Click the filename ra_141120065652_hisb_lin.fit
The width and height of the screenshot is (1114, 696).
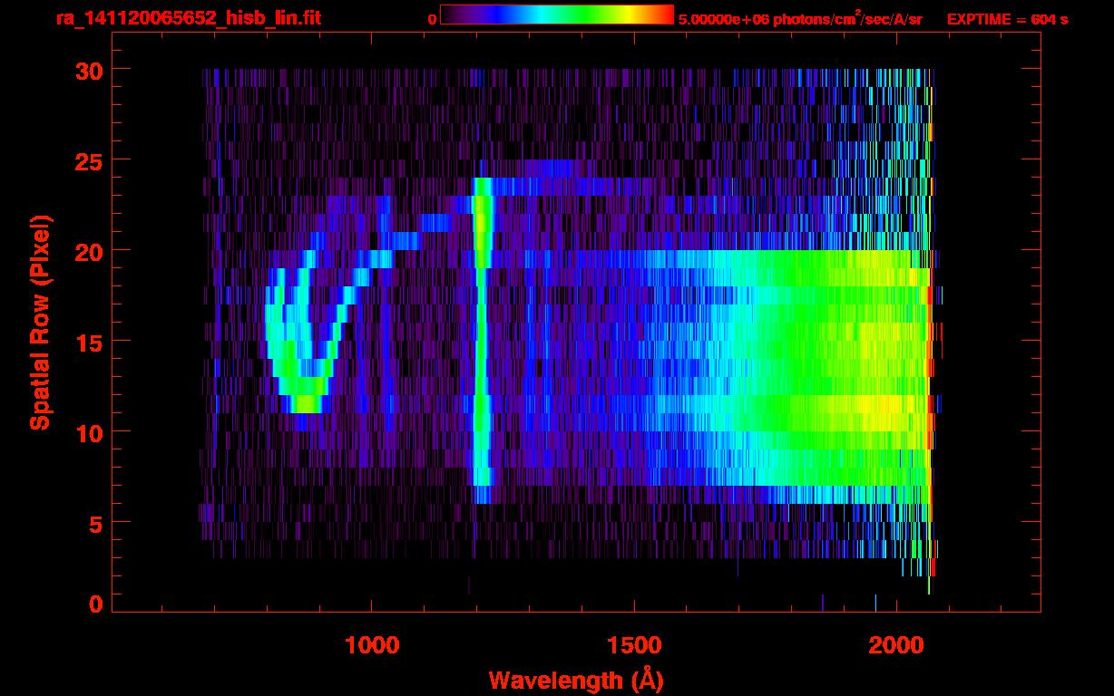[188, 18]
